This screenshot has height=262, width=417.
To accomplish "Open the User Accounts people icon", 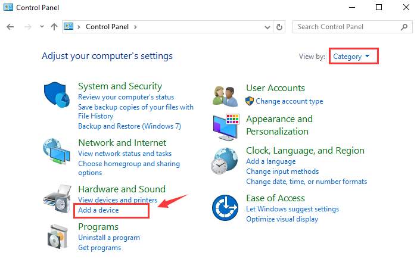I will pyautogui.click(x=225, y=96).
